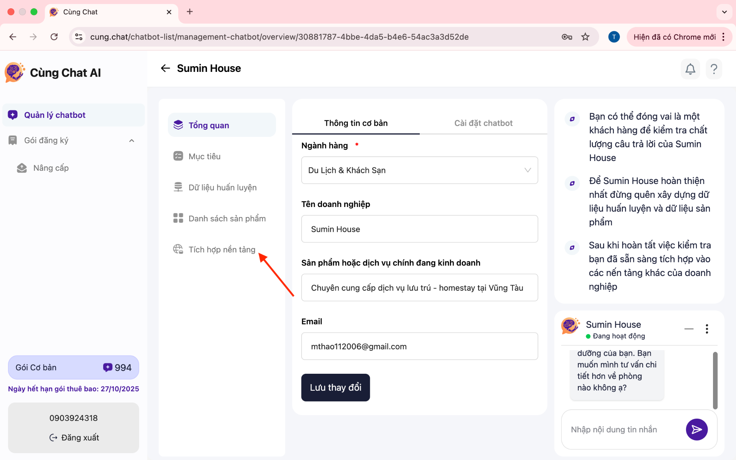Send the chat message with arrow button

pyautogui.click(x=696, y=429)
